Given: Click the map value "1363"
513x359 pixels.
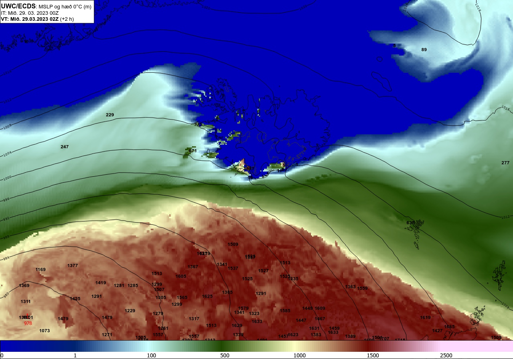Looking at the screenshot, I should point(350,287).
